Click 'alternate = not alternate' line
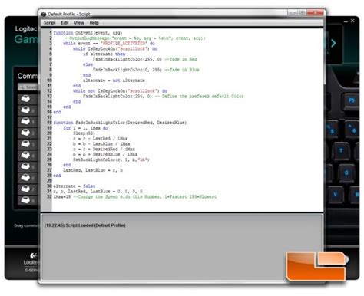364x296 pixels. coord(114,81)
